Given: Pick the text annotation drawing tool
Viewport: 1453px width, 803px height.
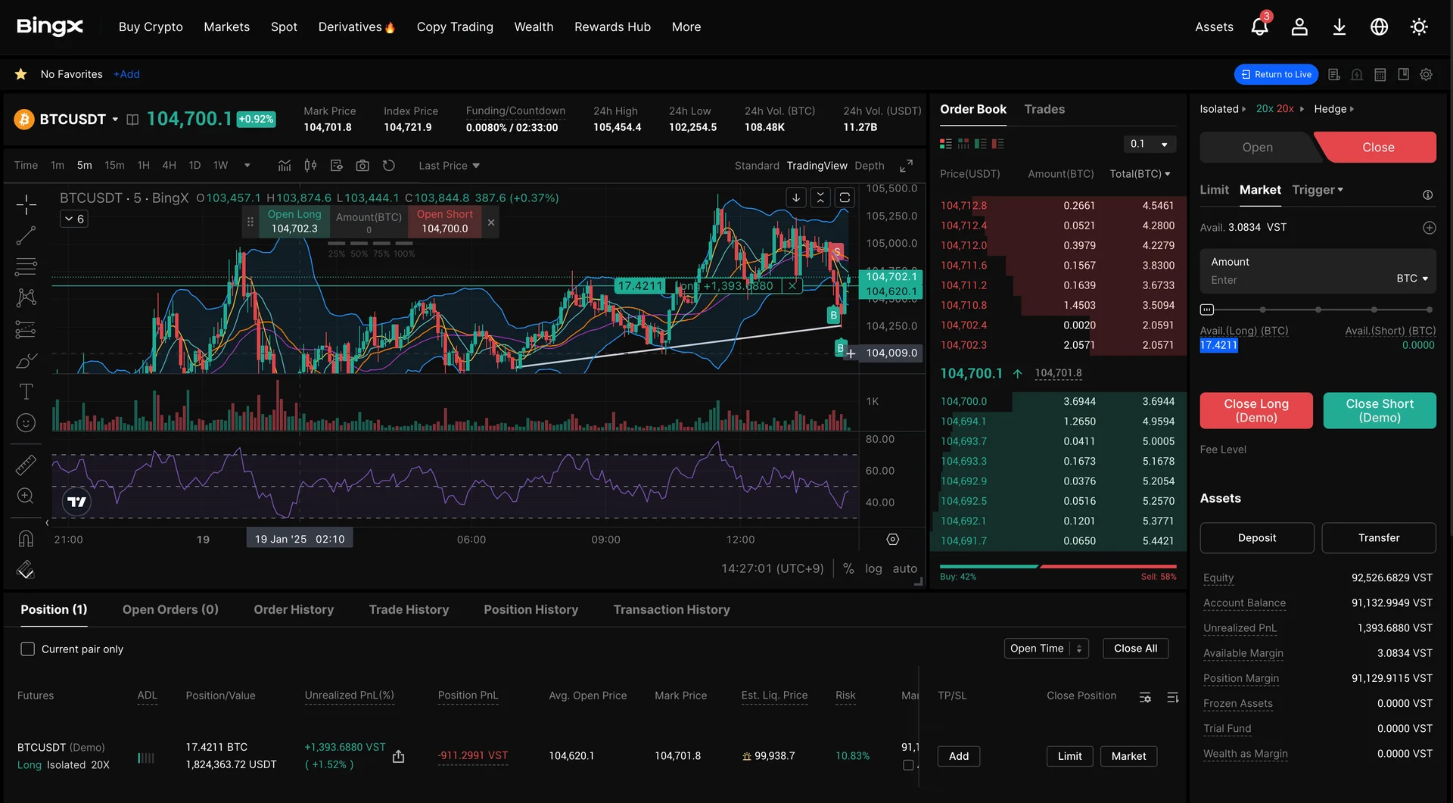Looking at the screenshot, I should coord(26,391).
